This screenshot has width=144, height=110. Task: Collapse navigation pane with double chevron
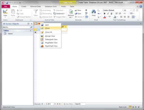point(32,24)
